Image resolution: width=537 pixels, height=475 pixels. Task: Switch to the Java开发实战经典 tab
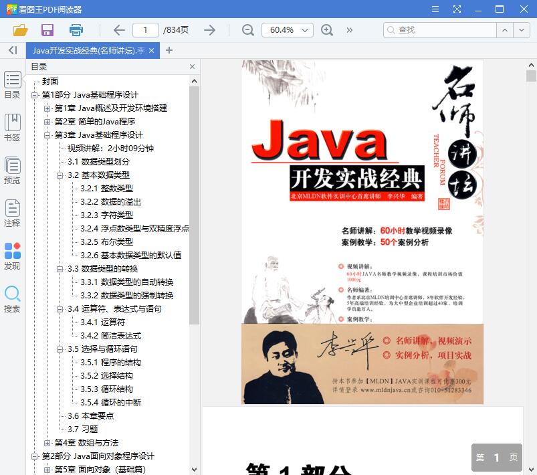(x=88, y=50)
